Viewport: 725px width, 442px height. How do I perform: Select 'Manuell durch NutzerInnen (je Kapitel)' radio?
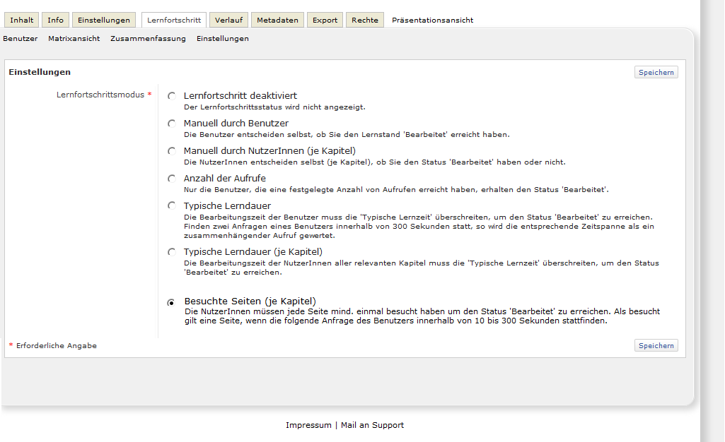171,151
